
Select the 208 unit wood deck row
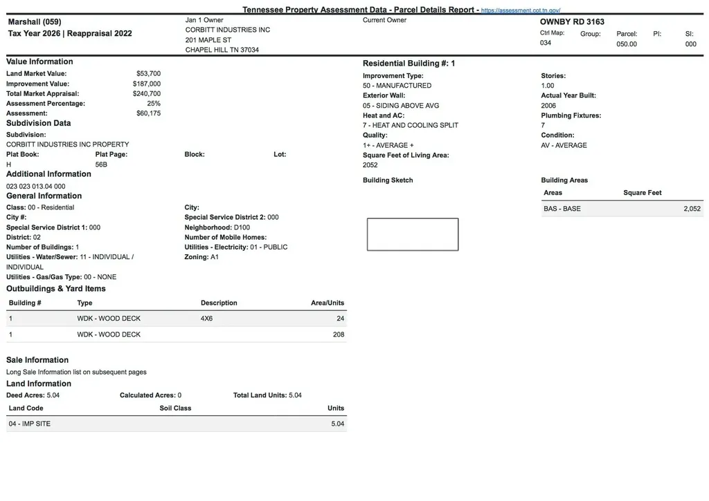click(177, 334)
